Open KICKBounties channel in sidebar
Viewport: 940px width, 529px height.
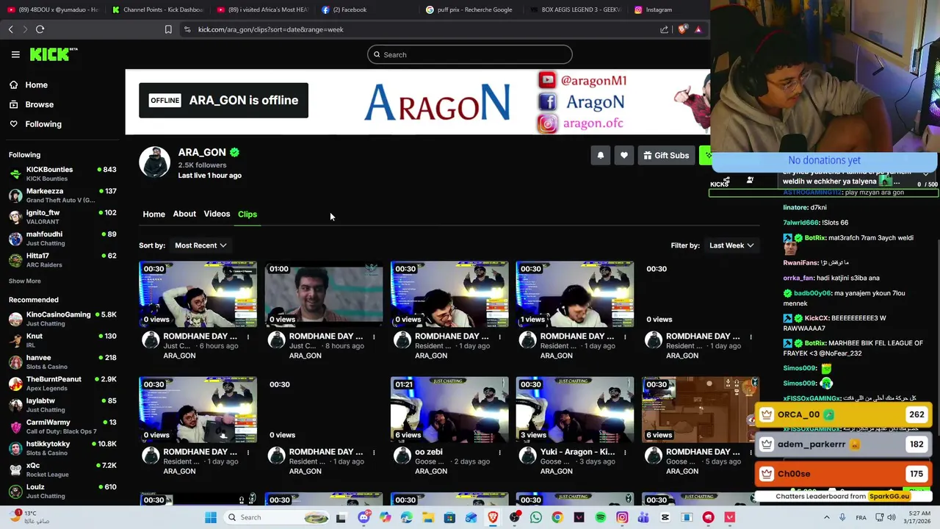click(x=62, y=173)
